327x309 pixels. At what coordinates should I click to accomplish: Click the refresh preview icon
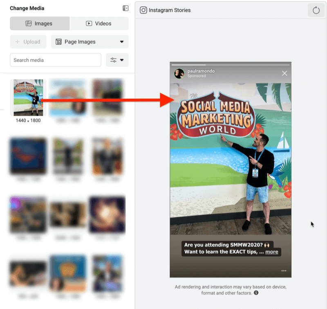[316, 11]
